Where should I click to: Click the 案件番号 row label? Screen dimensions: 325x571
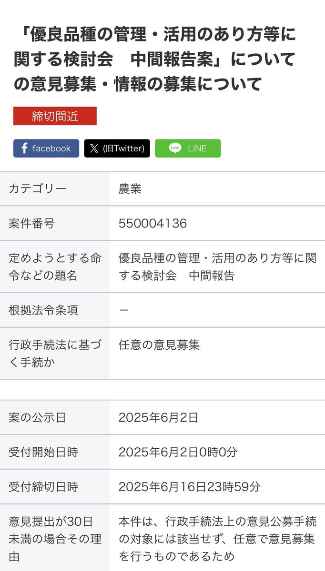coord(31,223)
